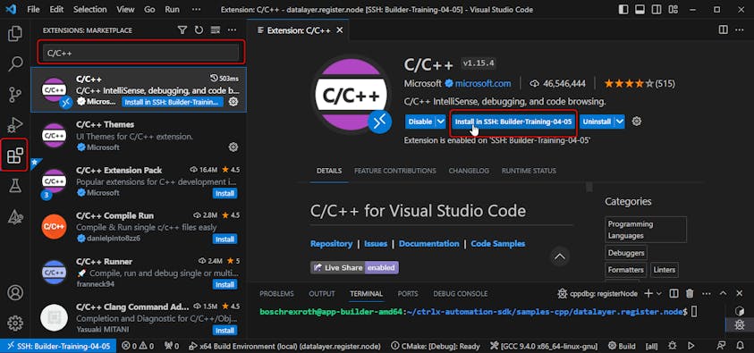Kill the terminal with trash icon
This screenshot has height=353, width=754.
tap(690, 293)
